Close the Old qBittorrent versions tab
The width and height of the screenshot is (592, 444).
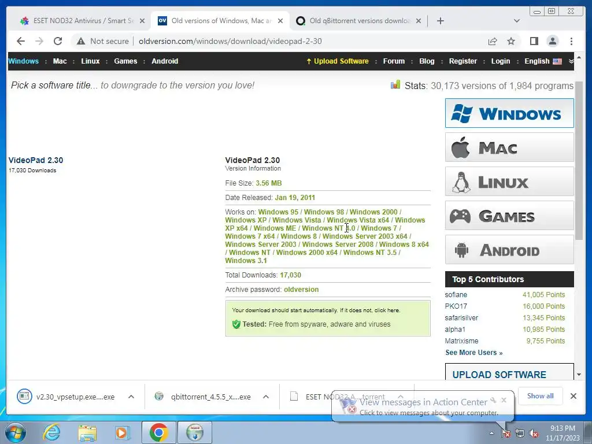[419, 21]
